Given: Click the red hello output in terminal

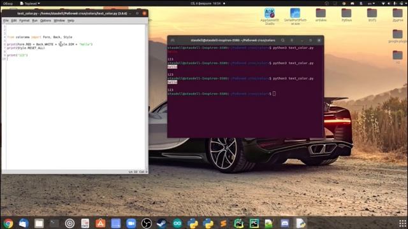Looking at the screenshot, I should click(173, 52).
